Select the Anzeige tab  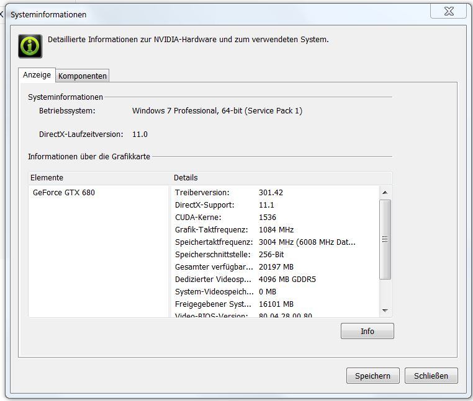point(37,75)
